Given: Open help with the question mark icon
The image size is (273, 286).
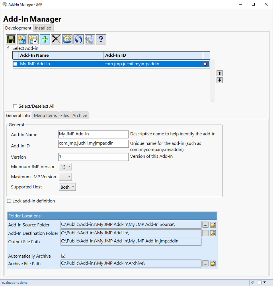Looking at the screenshot, I should tap(101, 39).
